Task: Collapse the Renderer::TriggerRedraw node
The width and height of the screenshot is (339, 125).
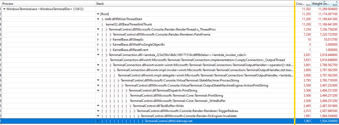Action: 98,111
